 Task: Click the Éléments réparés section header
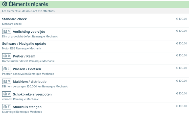[28, 4]
